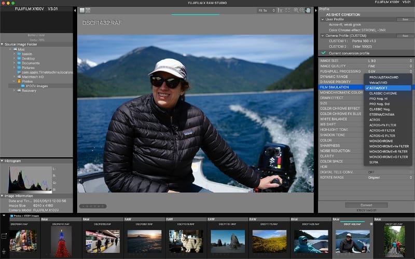
Task: Select the FILM SIMULATION setting row
Action: (x=341, y=87)
